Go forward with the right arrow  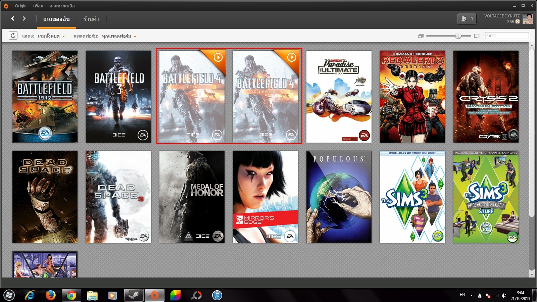(24, 18)
